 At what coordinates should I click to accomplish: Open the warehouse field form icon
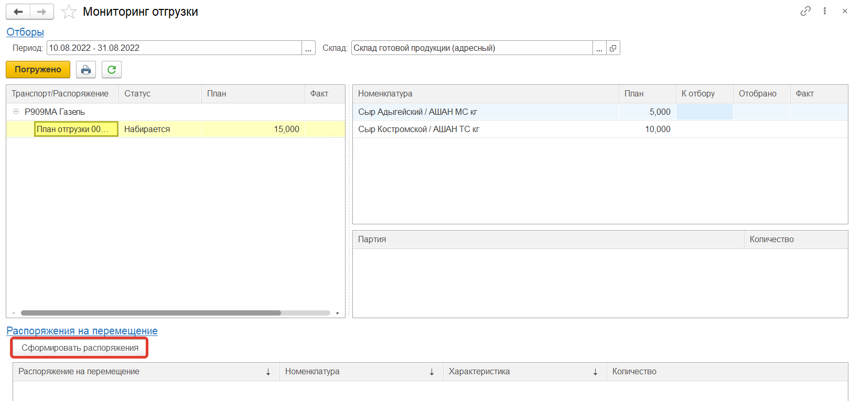(613, 48)
